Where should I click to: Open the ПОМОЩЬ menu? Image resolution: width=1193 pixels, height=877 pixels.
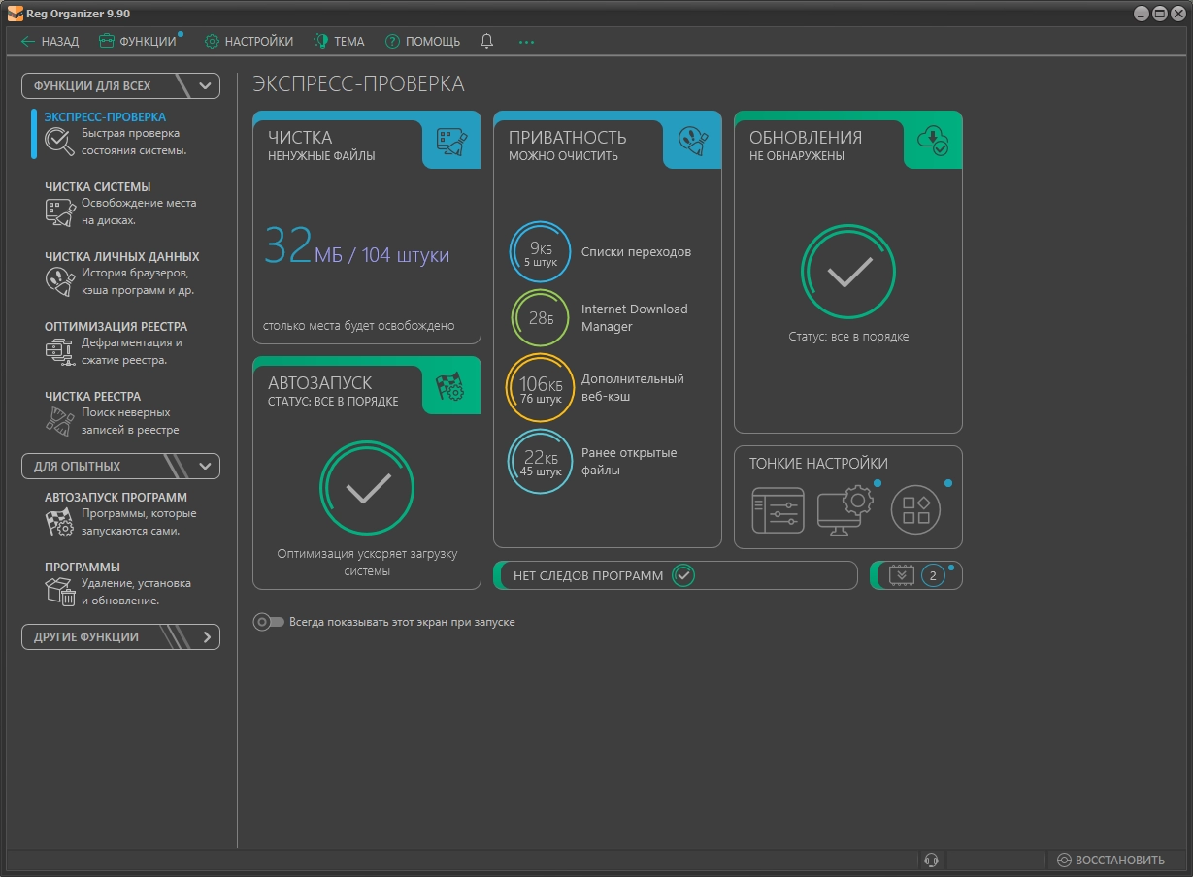point(422,41)
